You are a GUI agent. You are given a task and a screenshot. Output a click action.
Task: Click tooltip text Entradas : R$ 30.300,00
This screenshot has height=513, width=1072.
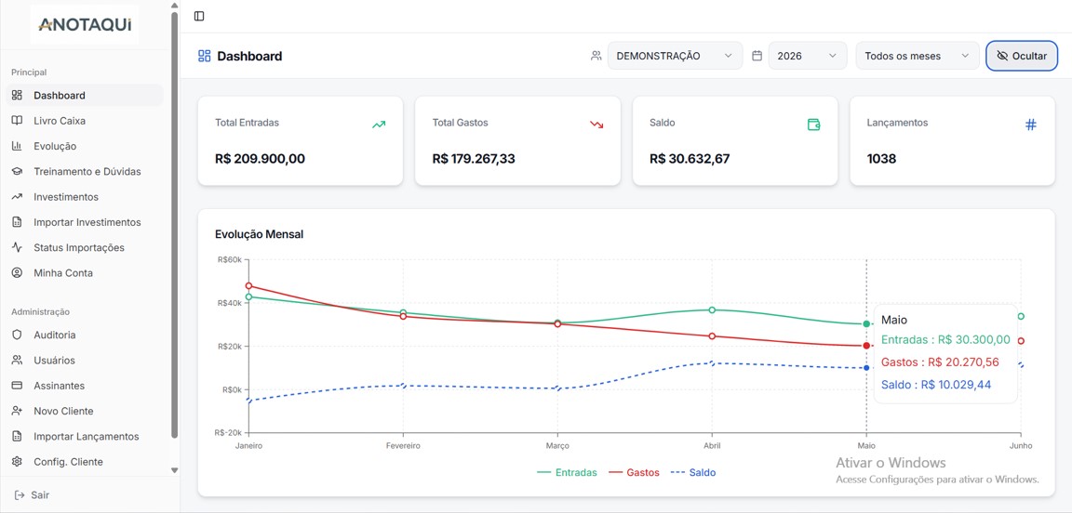945,339
